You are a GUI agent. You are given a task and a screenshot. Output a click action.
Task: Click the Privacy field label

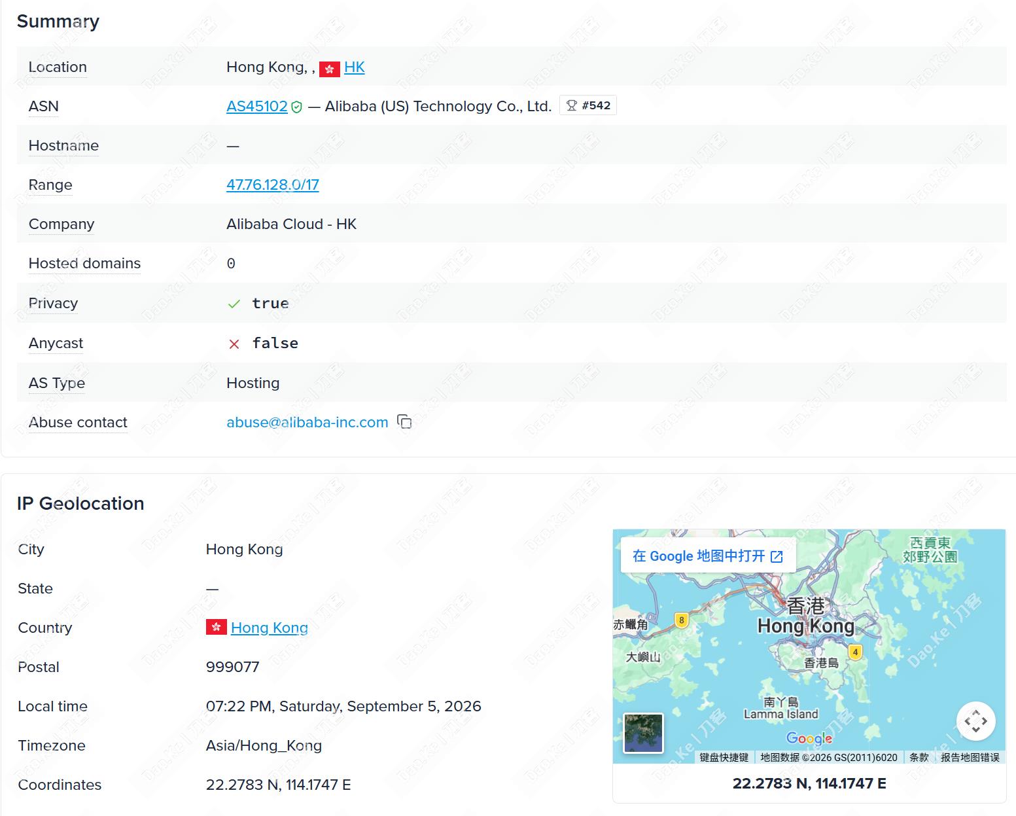point(53,303)
